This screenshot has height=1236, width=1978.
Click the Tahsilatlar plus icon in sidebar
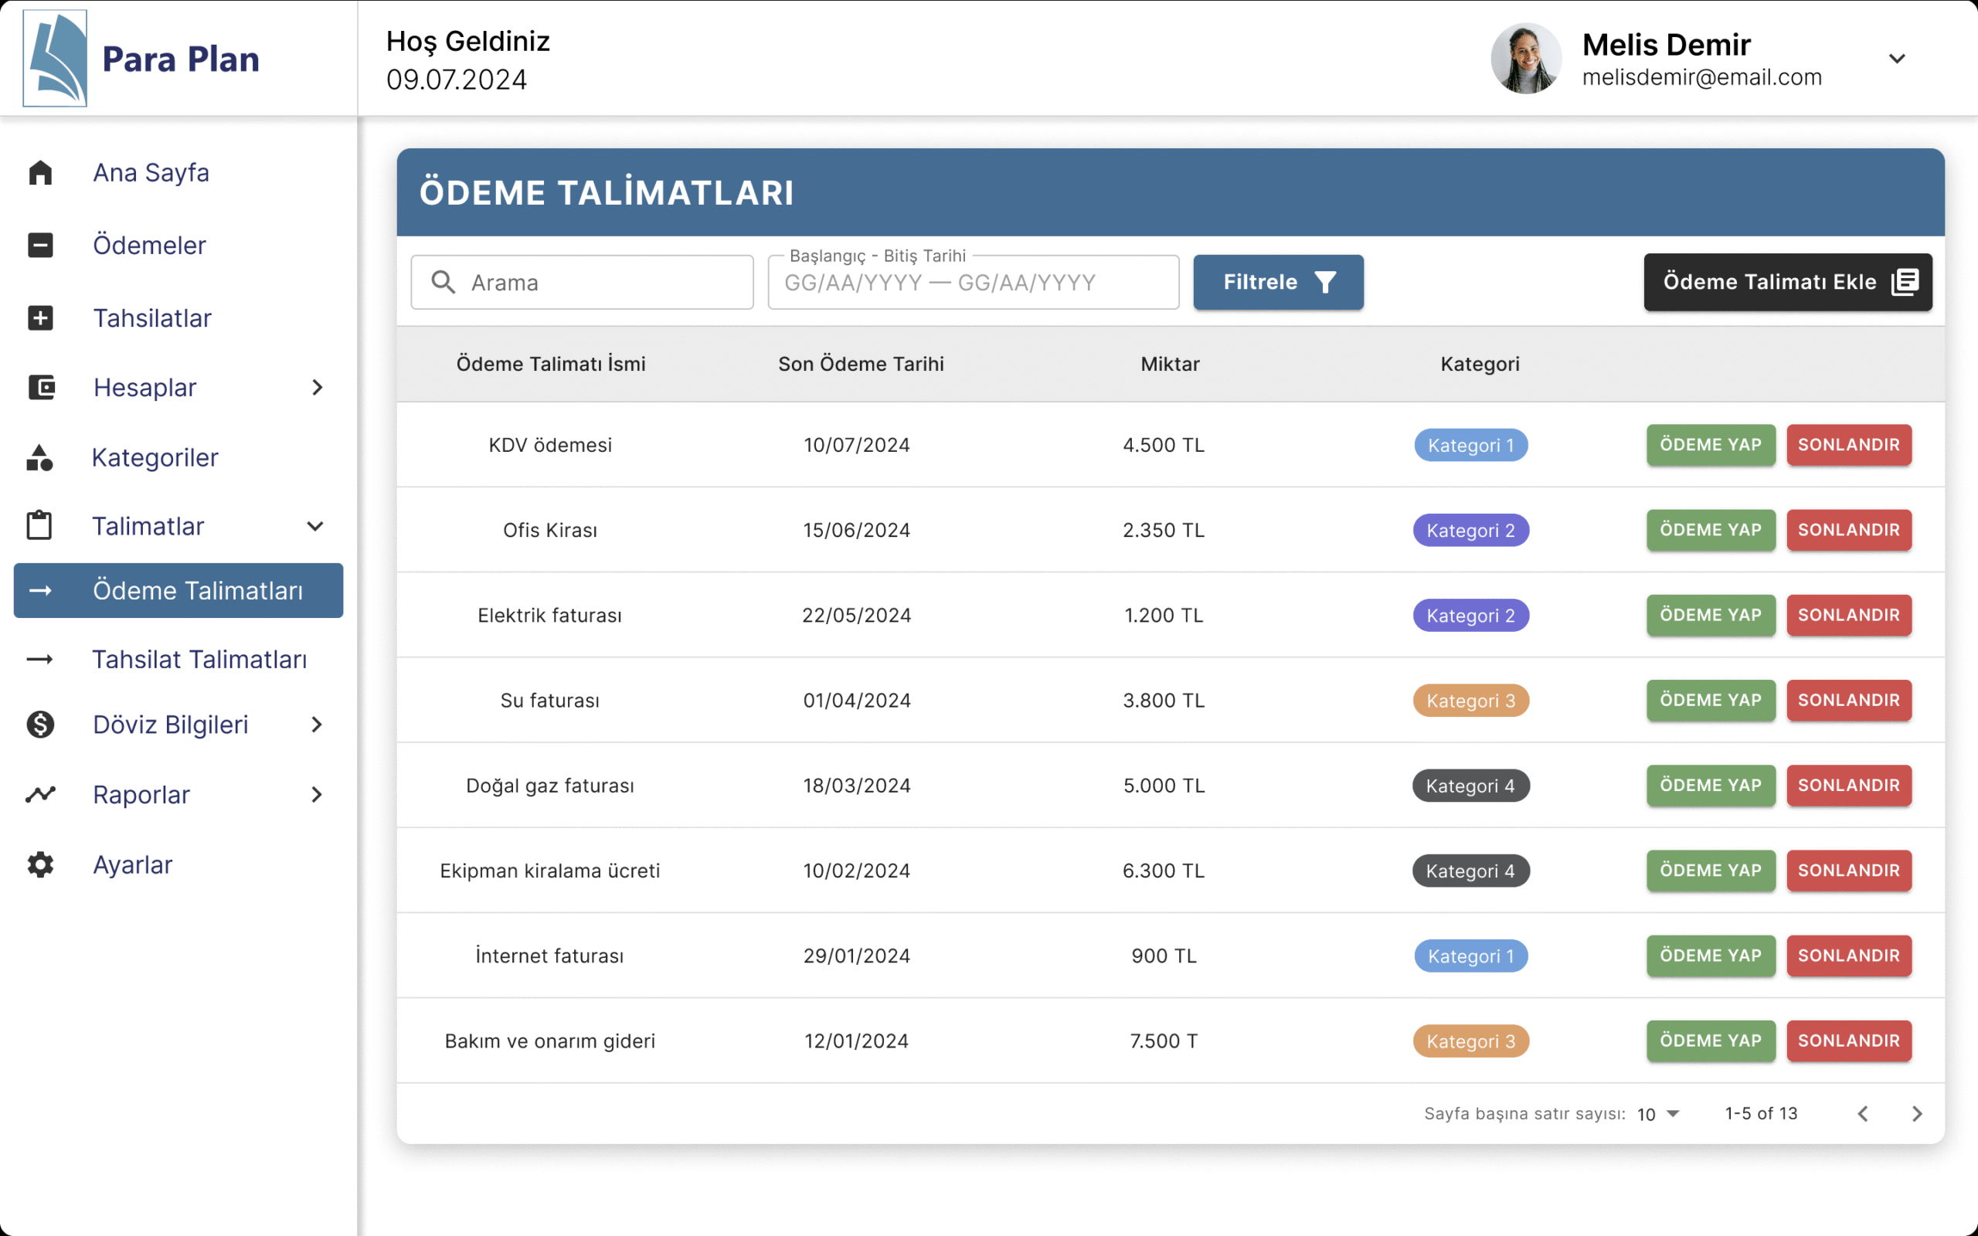click(x=40, y=318)
